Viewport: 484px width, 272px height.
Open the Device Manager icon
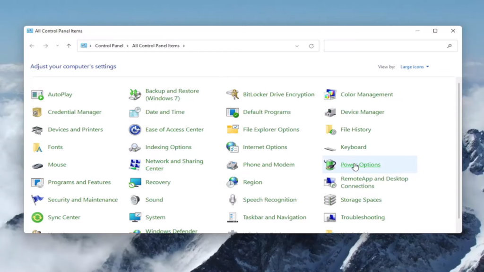330,112
